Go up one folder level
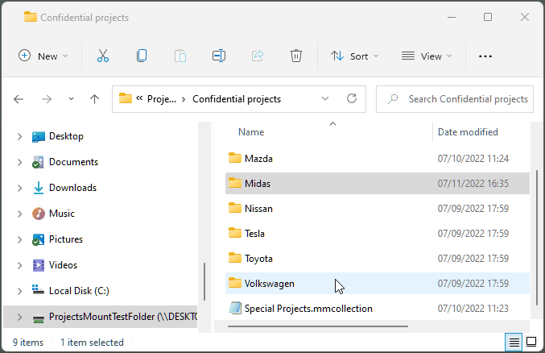This screenshot has height=353, width=545. coord(94,99)
